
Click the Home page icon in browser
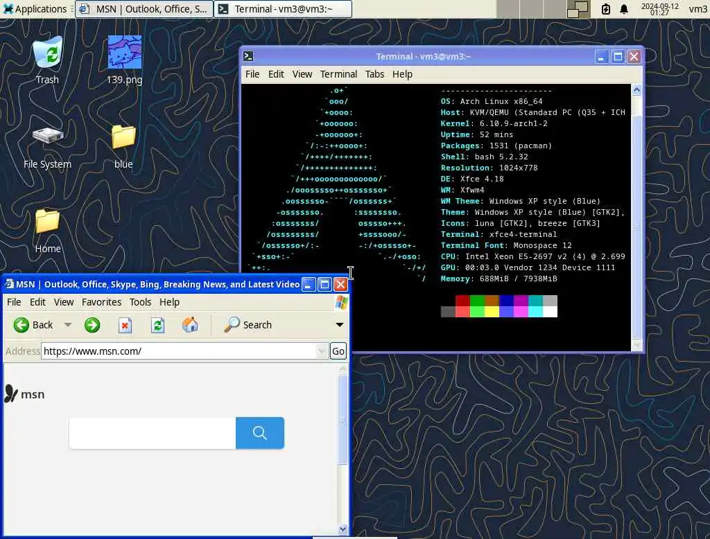190,325
